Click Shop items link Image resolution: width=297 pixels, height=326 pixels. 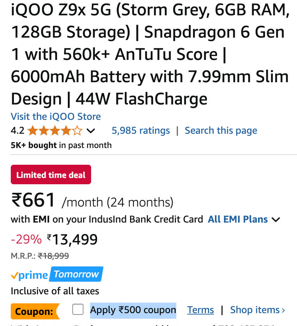pos(255,310)
